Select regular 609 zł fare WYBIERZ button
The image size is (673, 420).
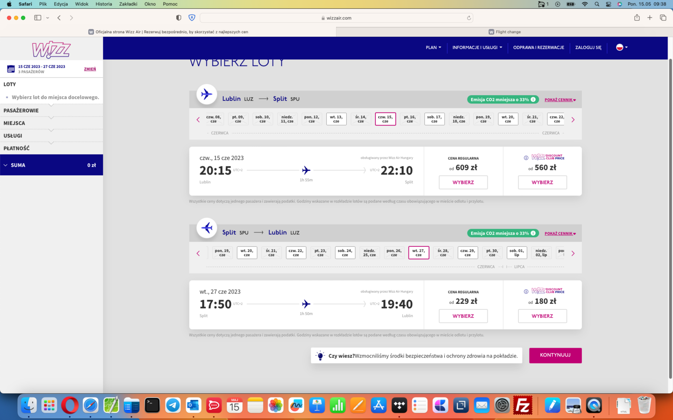[463, 182]
